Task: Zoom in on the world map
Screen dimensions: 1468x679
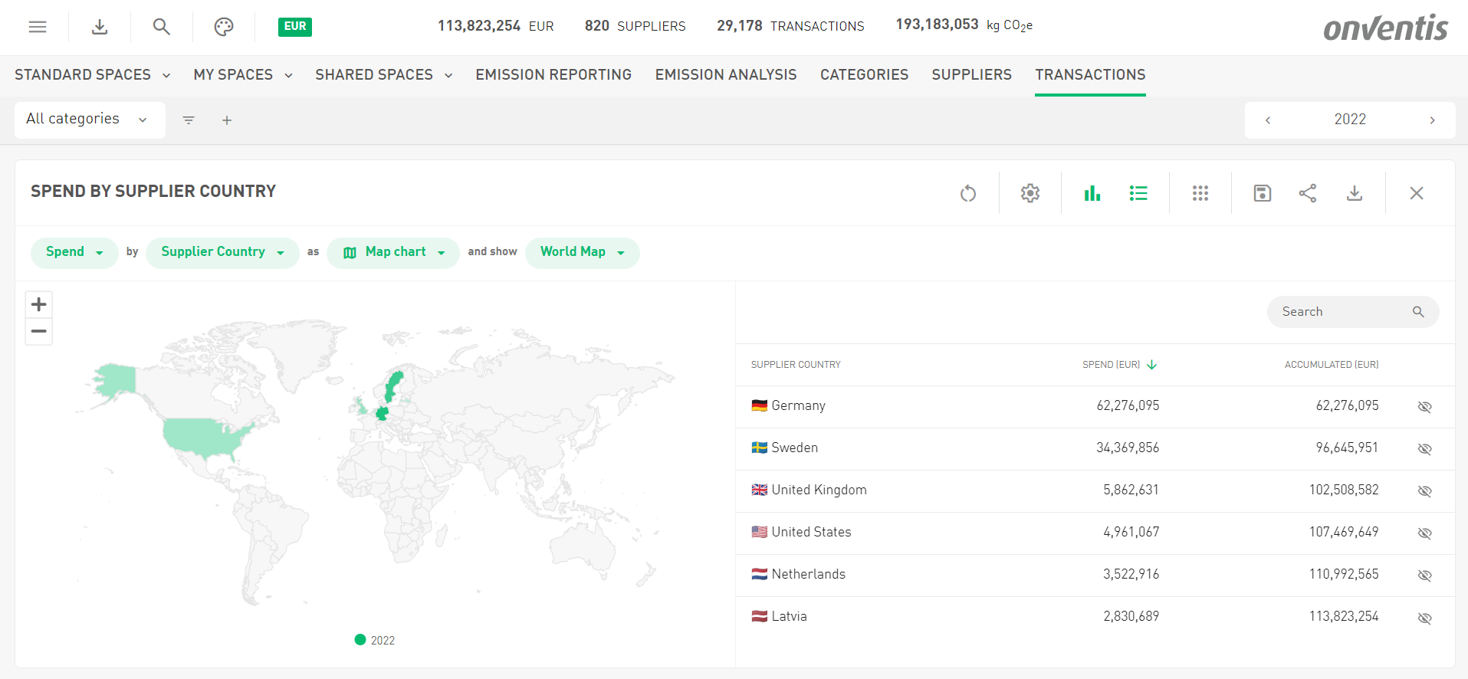Action: point(39,304)
